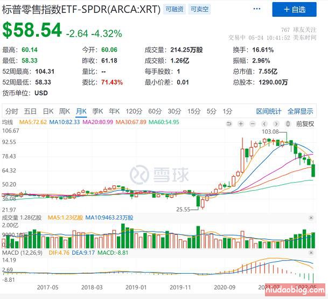The height and width of the screenshot is (299, 328).
Task: Click the 可卖空 tag
Action: (199, 9)
